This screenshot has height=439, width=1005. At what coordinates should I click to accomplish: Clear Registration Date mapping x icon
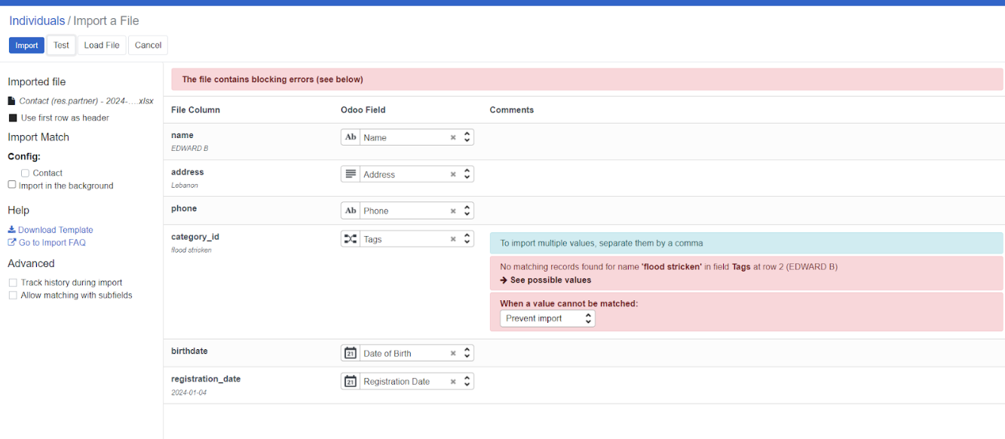(x=453, y=382)
